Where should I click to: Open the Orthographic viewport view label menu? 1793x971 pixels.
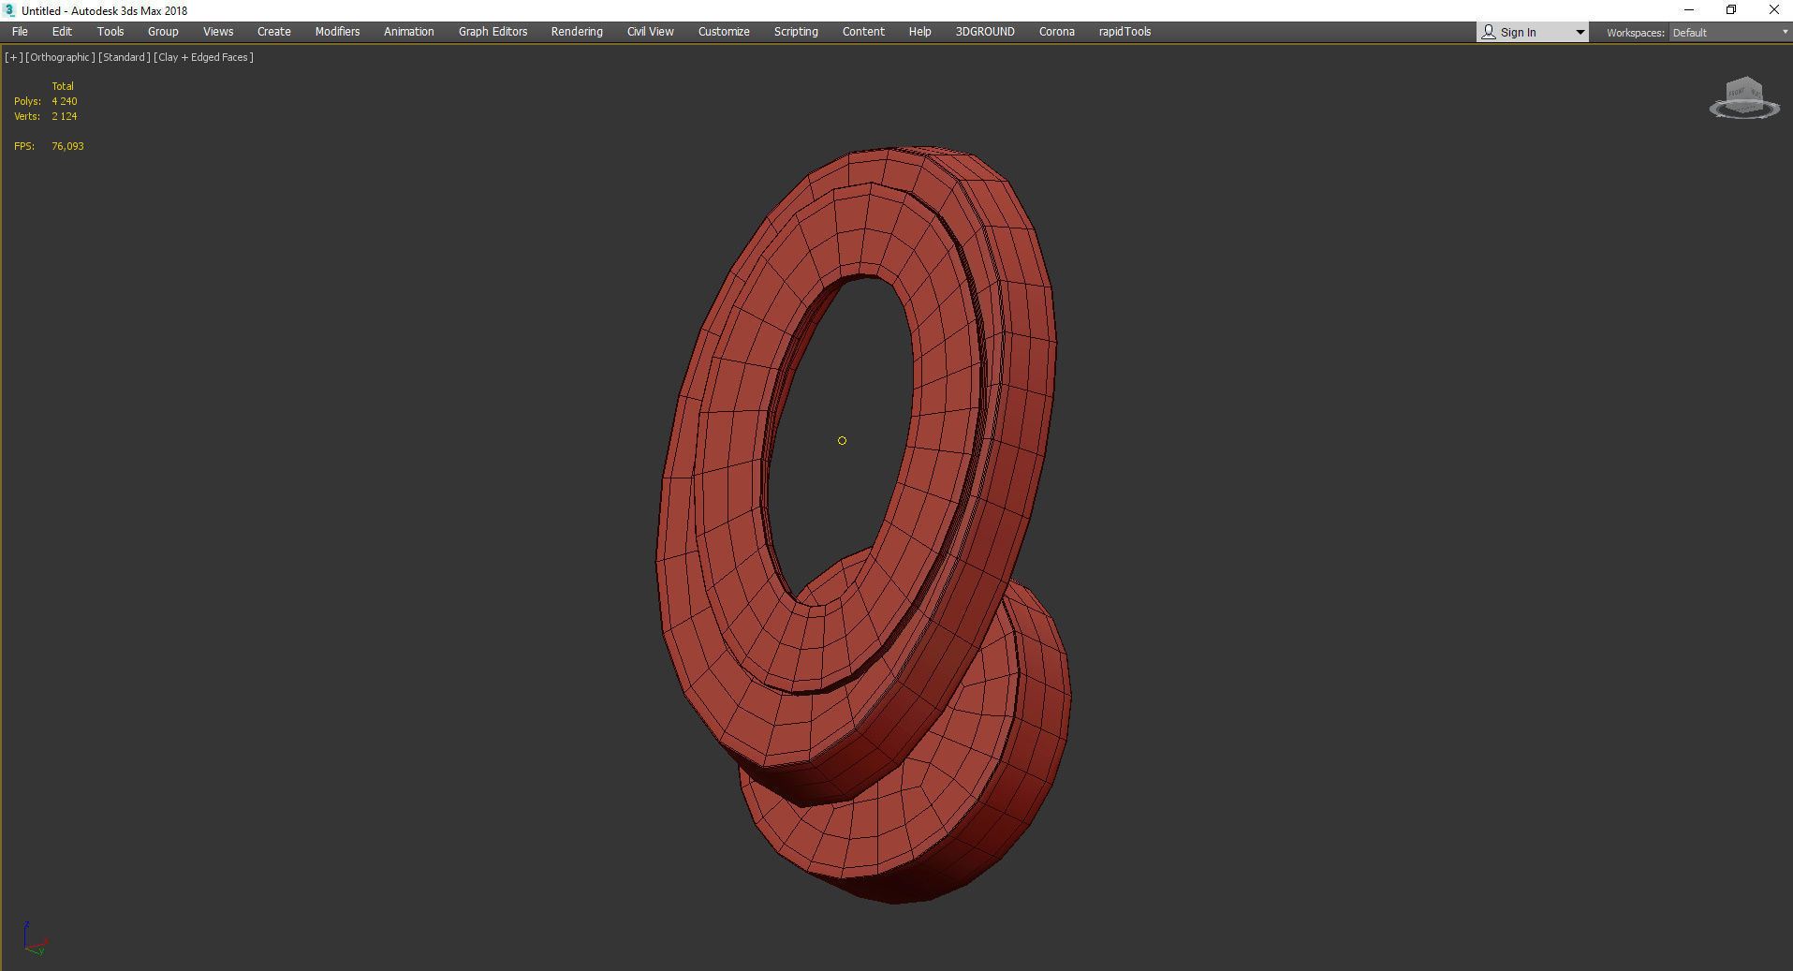(x=60, y=57)
